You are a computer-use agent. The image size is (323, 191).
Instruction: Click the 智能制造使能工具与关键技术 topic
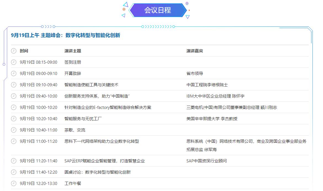click(x=91, y=85)
